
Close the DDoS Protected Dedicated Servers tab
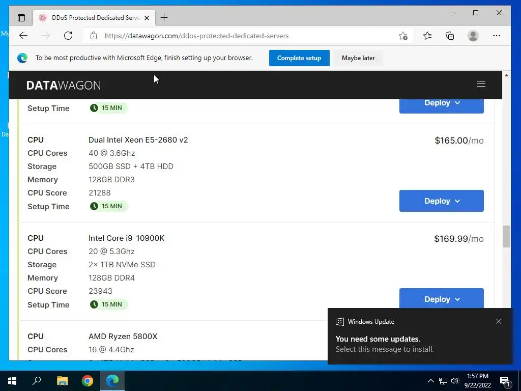point(147,18)
